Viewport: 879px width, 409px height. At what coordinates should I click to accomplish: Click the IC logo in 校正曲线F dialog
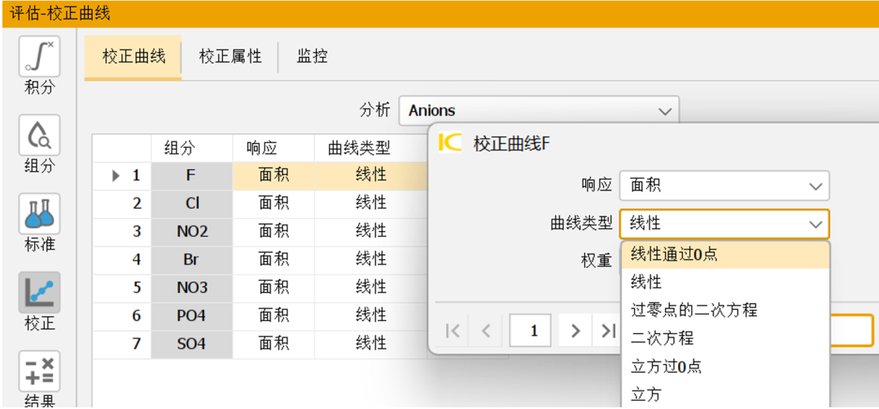click(x=449, y=143)
